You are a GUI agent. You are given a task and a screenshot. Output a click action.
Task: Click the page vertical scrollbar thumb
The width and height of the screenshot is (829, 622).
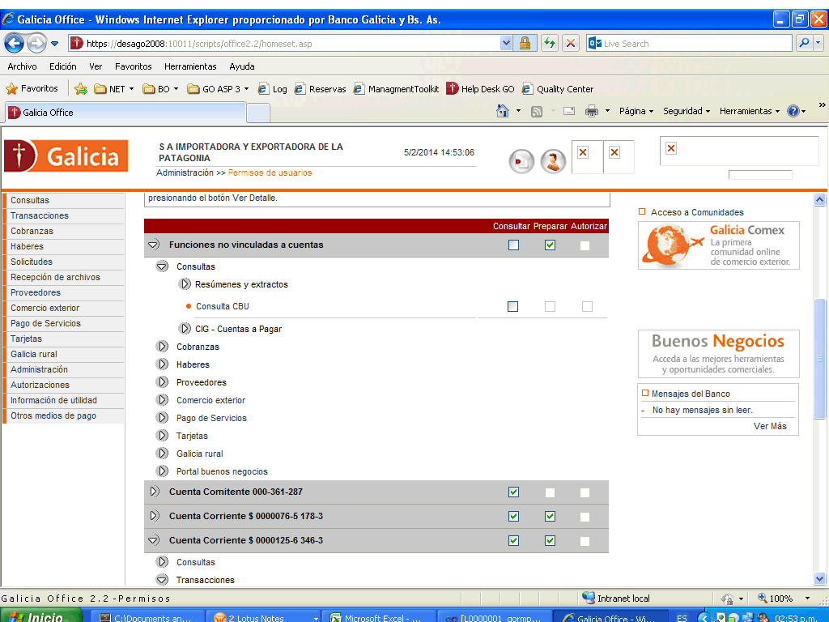click(x=820, y=359)
